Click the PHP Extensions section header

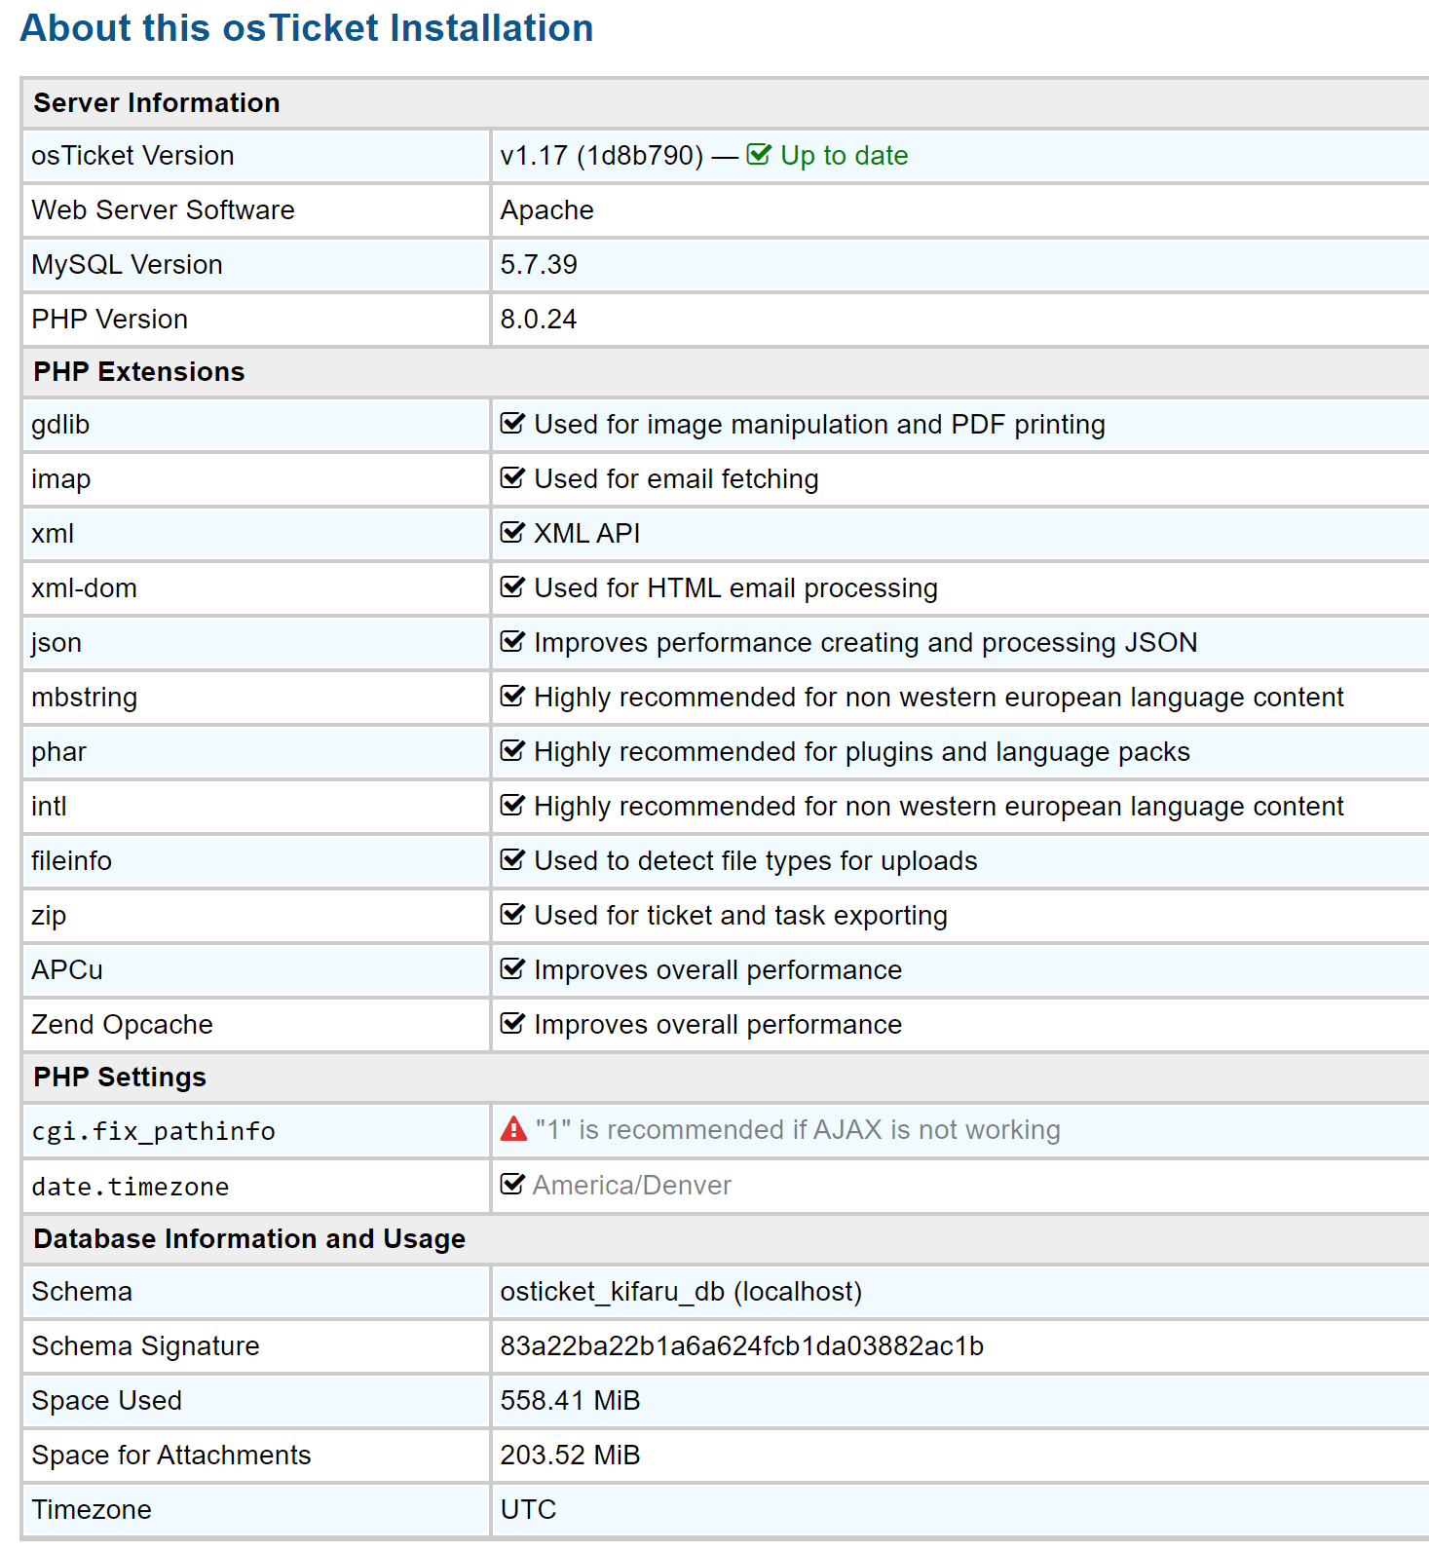(x=139, y=372)
